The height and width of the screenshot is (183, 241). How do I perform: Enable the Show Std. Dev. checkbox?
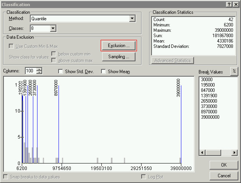click(60, 72)
